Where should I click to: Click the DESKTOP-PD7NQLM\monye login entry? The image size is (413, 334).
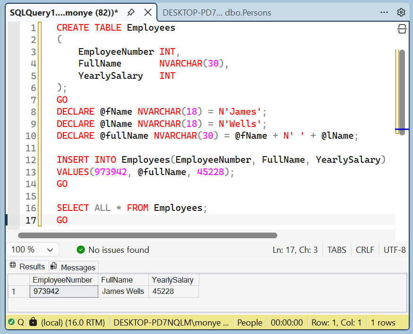click(x=171, y=322)
